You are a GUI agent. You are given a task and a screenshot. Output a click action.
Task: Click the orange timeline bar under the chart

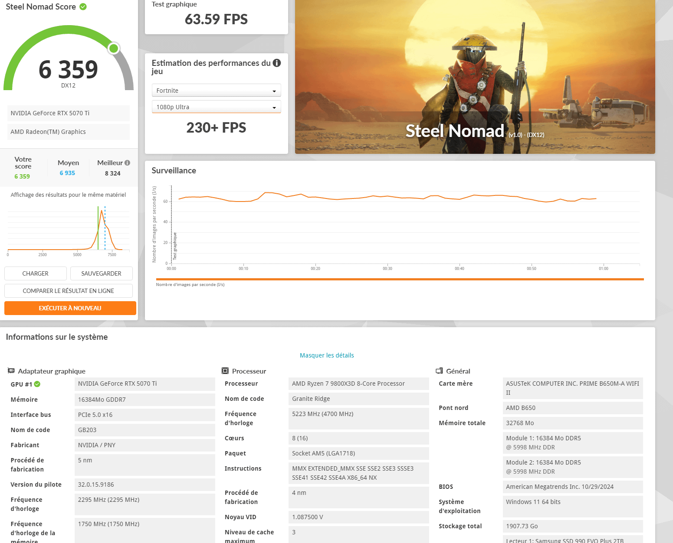[400, 280]
